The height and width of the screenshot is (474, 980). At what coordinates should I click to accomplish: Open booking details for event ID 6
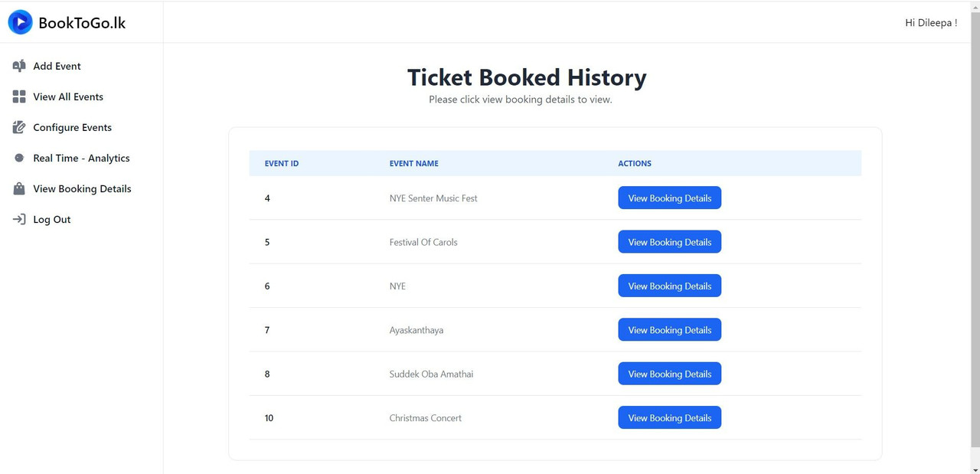click(669, 286)
